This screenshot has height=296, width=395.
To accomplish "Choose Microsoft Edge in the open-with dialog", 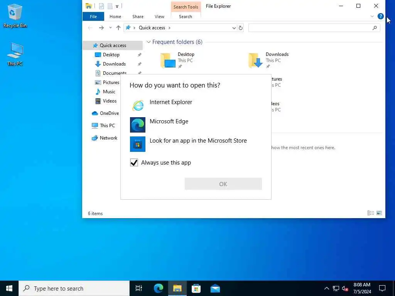I will click(x=196, y=124).
